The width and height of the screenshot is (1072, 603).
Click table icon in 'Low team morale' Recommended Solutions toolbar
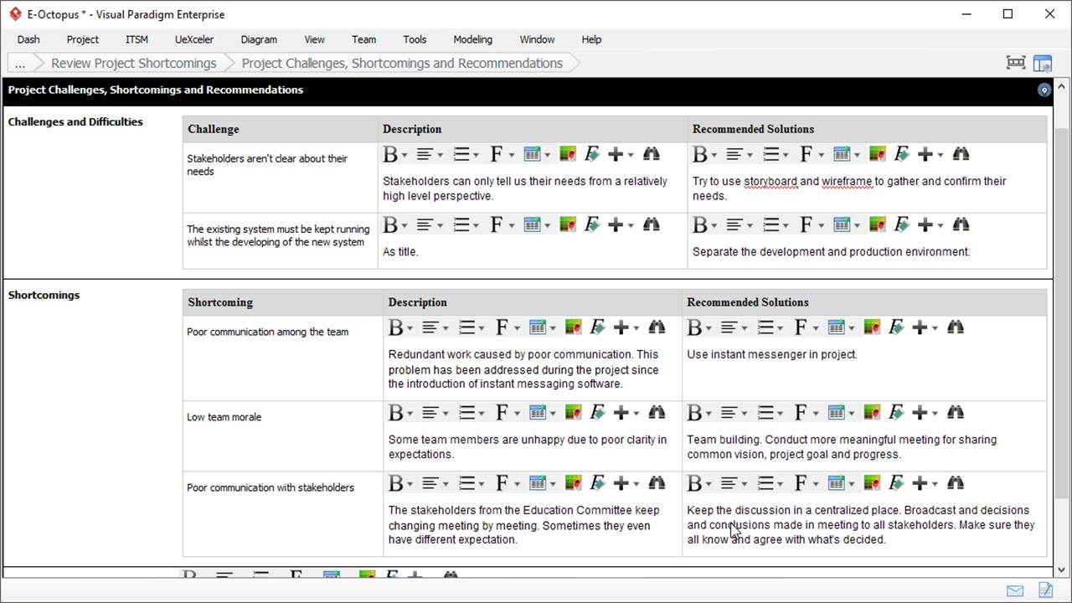pyautogui.click(x=837, y=413)
